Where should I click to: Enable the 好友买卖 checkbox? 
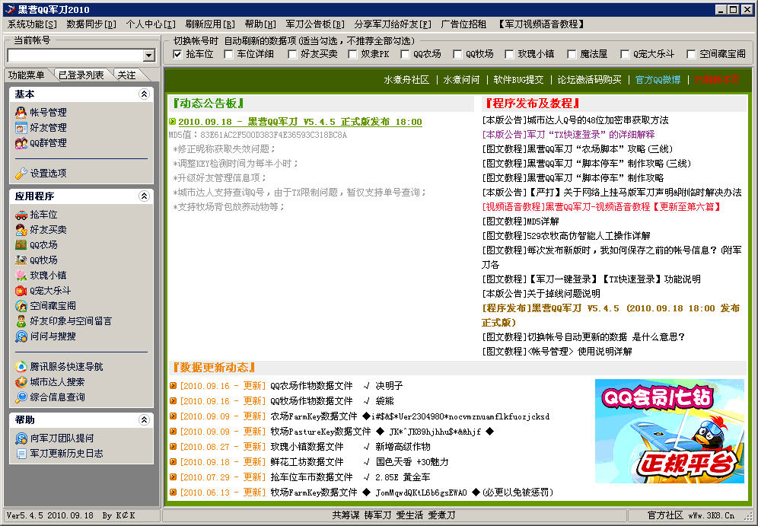click(293, 54)
